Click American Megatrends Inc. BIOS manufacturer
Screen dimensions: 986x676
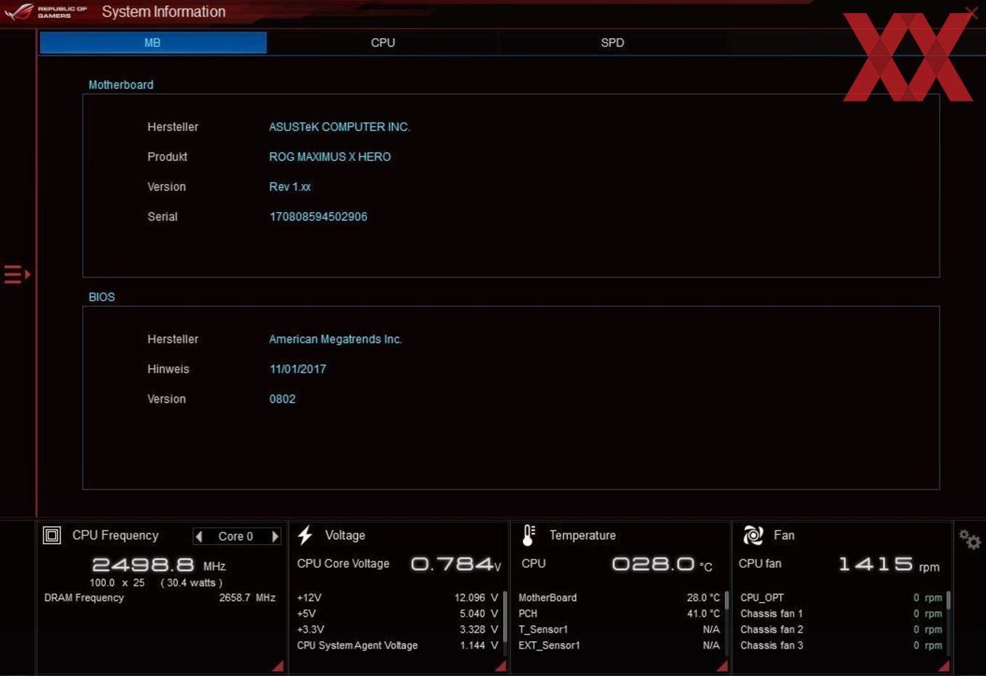tap(336, 339)
